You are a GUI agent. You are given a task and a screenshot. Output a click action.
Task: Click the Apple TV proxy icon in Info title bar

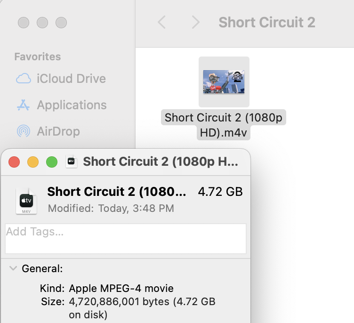[x=72, y=161]
